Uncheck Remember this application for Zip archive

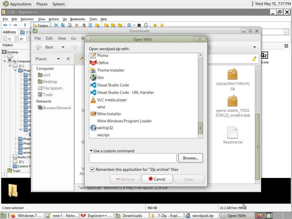pos(92,169)
